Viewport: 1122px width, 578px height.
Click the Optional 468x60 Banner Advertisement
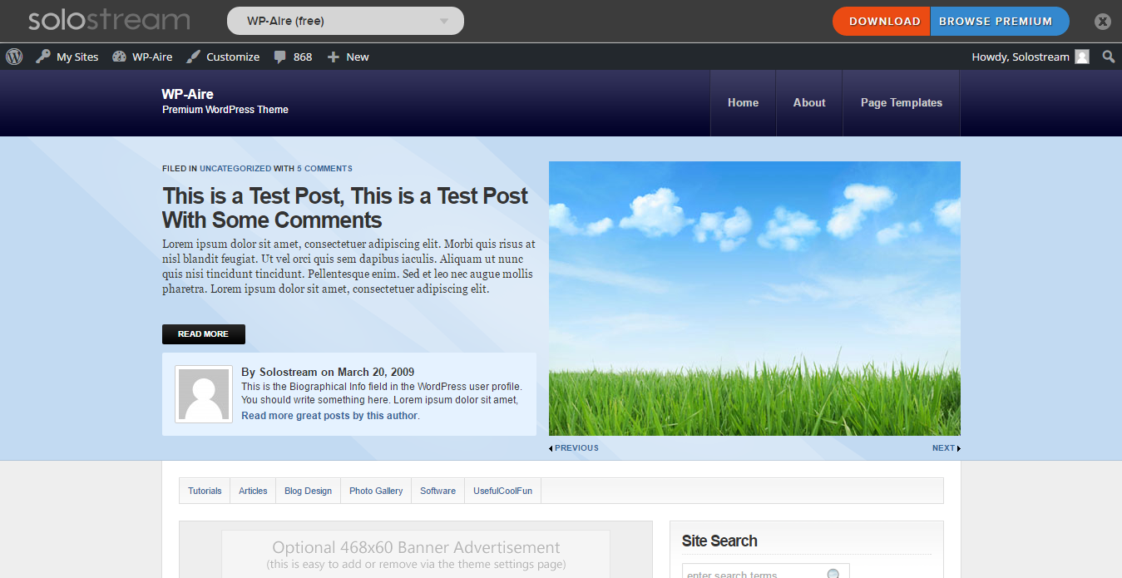(416, 554)
